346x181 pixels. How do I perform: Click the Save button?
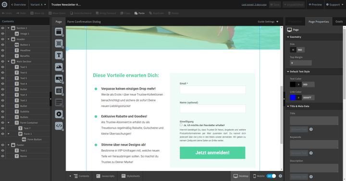coord(275,4)
